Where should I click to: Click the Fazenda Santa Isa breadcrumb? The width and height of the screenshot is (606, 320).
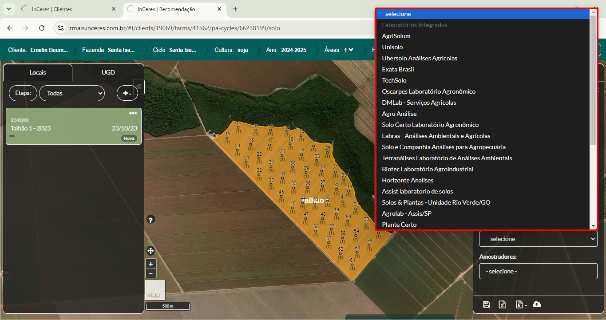pos(109,50)
